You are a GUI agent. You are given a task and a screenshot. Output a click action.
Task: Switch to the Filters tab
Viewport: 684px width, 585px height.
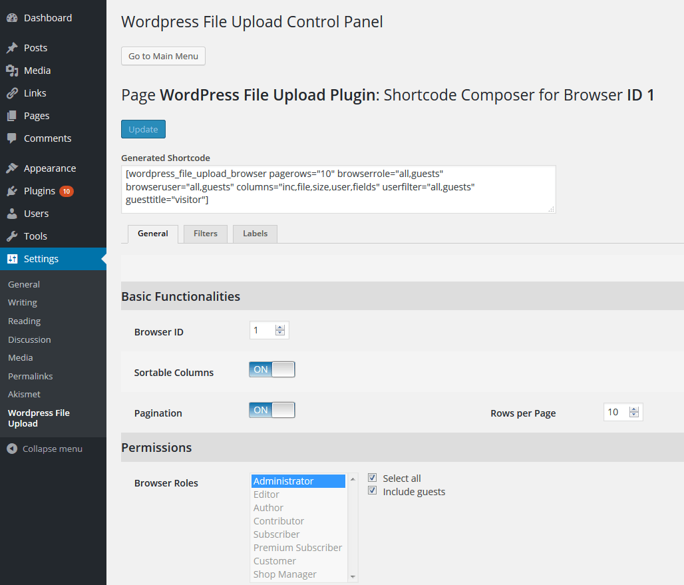pyautogui.click(x=205, y=234)
